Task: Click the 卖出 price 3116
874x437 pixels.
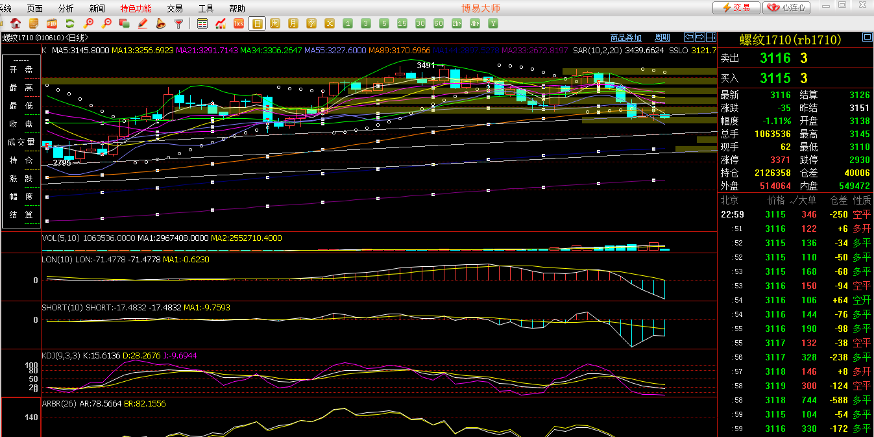Action: pyautogui.click(x=775, y=58)
